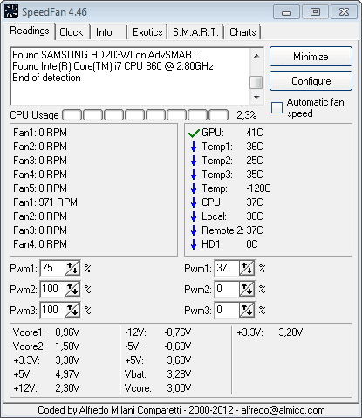362x418 pixels.
Task: Click the blue arrow icon beside HD1
Action: pos(194,244)
